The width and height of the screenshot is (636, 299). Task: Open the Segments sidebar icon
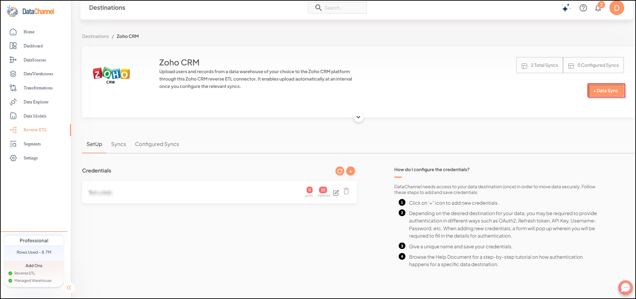pos(13,144)
